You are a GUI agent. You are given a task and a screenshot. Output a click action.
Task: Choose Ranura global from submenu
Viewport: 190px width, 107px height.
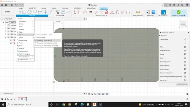tap(48, 38)
